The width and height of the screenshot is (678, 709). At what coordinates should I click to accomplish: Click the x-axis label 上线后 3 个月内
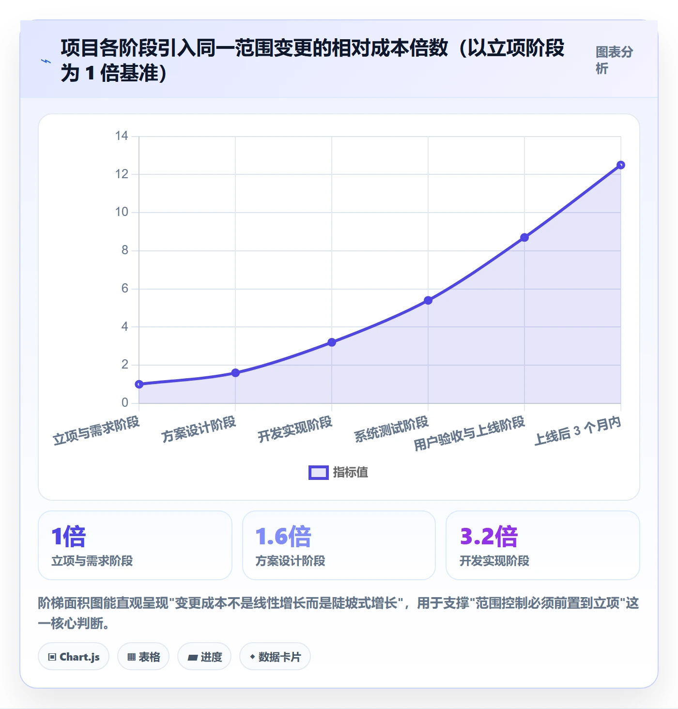point(578,431)
